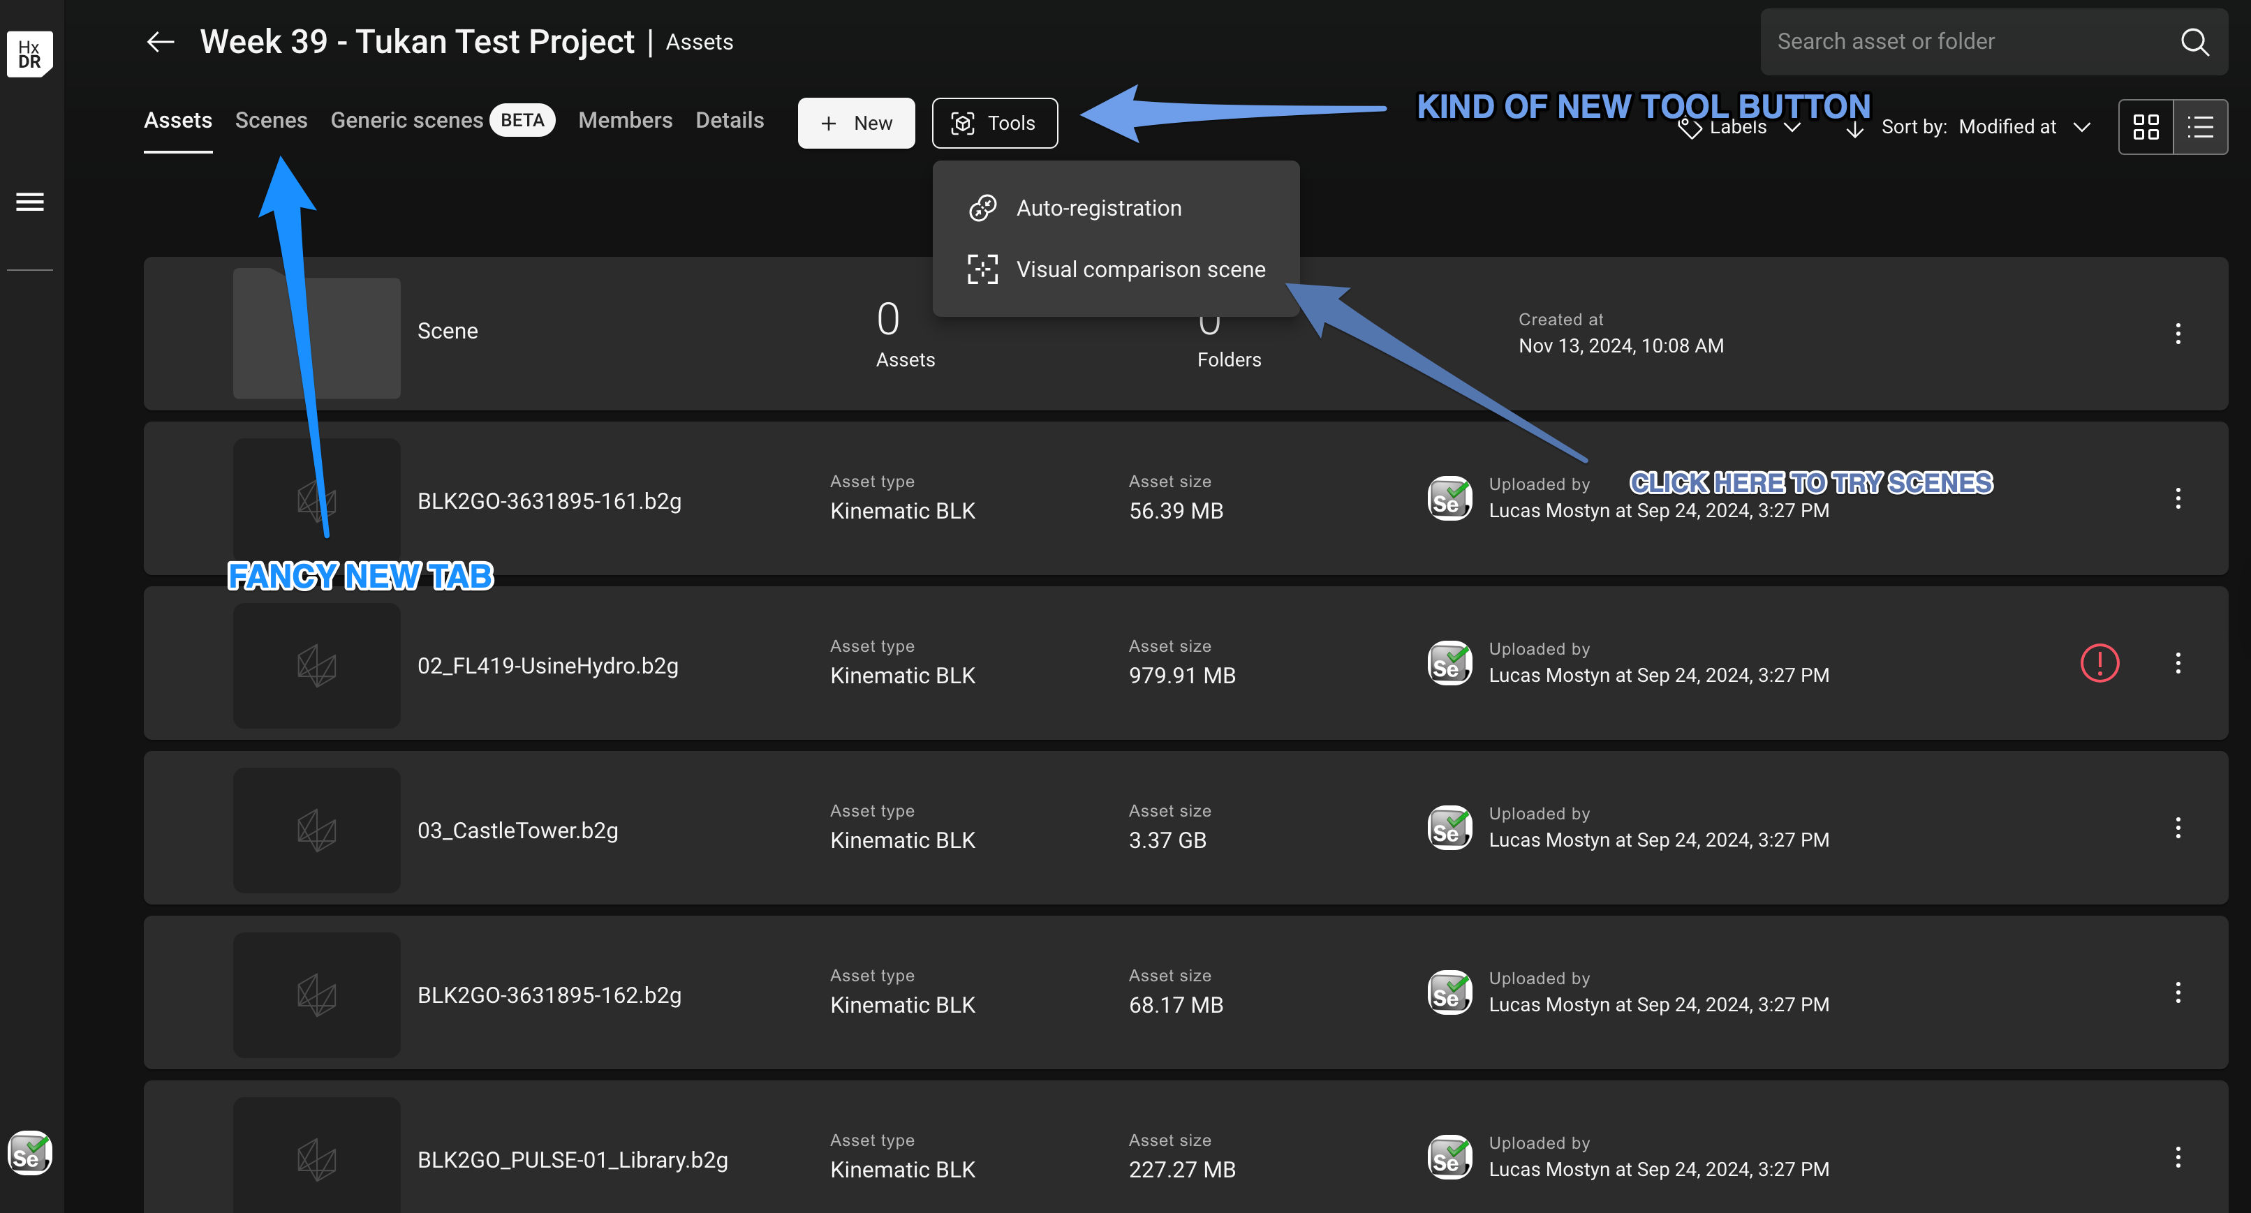Switch to grid view layout

(x=2146, y=128)
